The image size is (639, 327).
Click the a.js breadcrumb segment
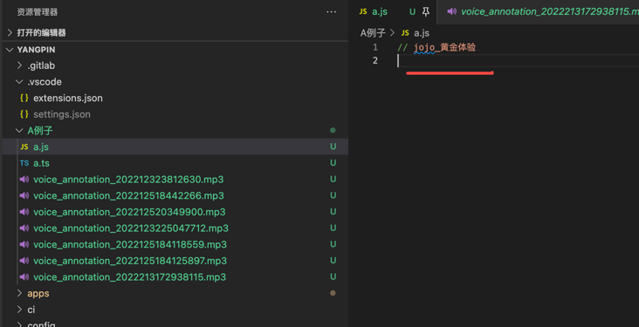click(x=422, y=33)
